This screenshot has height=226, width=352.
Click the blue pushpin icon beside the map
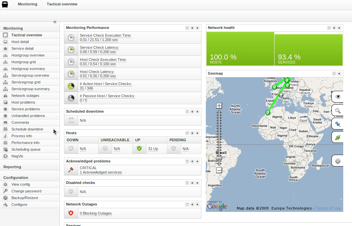[x=338, y=124]
